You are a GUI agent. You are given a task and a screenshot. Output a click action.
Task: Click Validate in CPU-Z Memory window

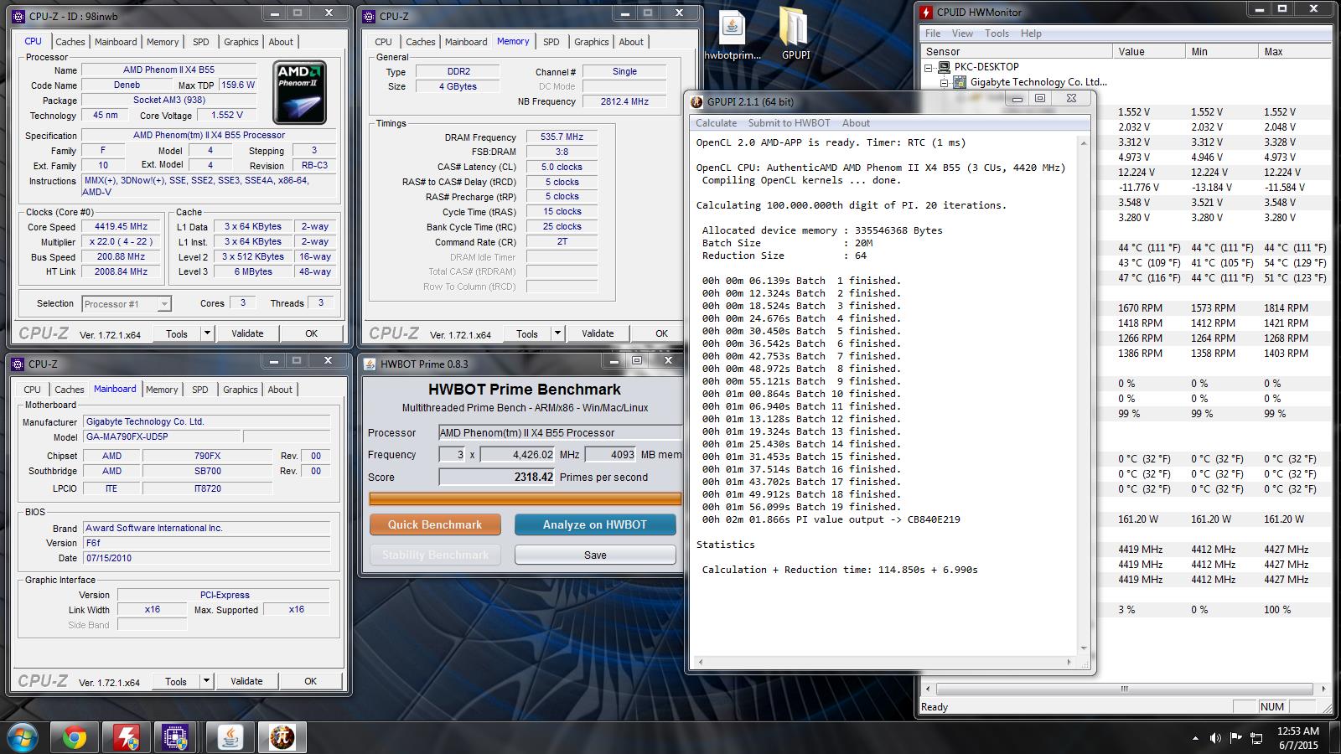pos(598,333)
